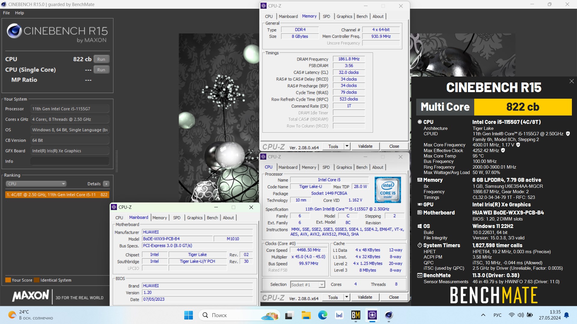Image resolution: width=577 pixels, height=324 pixels.
Task: Open File Explorer from taskbar
Action: (306, 315)
